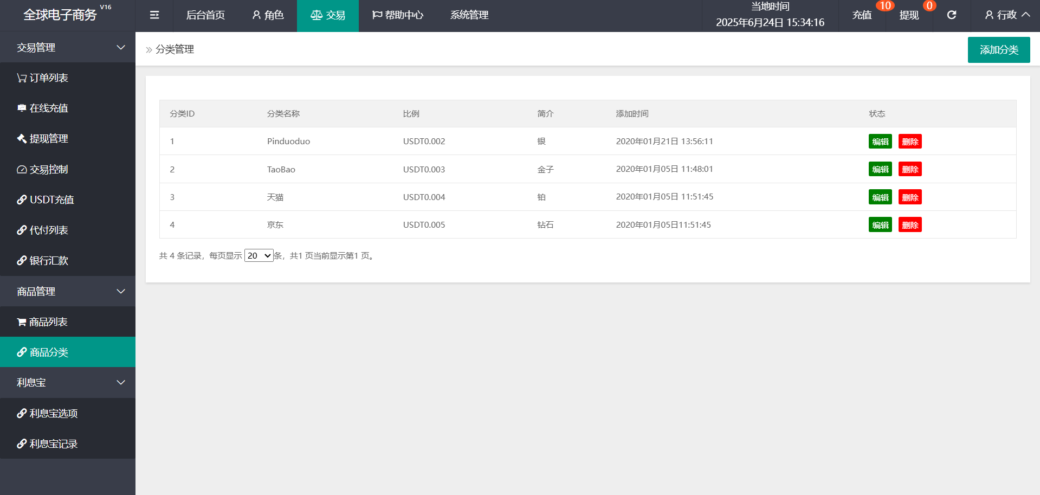Open 订单列表 in sidebar
The height and width of the screenshot is (495, 1040).
68,78
